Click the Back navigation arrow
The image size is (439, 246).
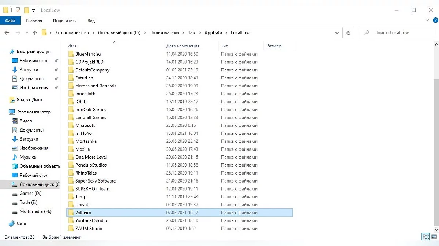(x=7, y=33)
